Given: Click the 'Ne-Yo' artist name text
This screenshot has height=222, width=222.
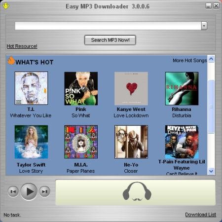Looking at the screenshot, I should 131,165.
